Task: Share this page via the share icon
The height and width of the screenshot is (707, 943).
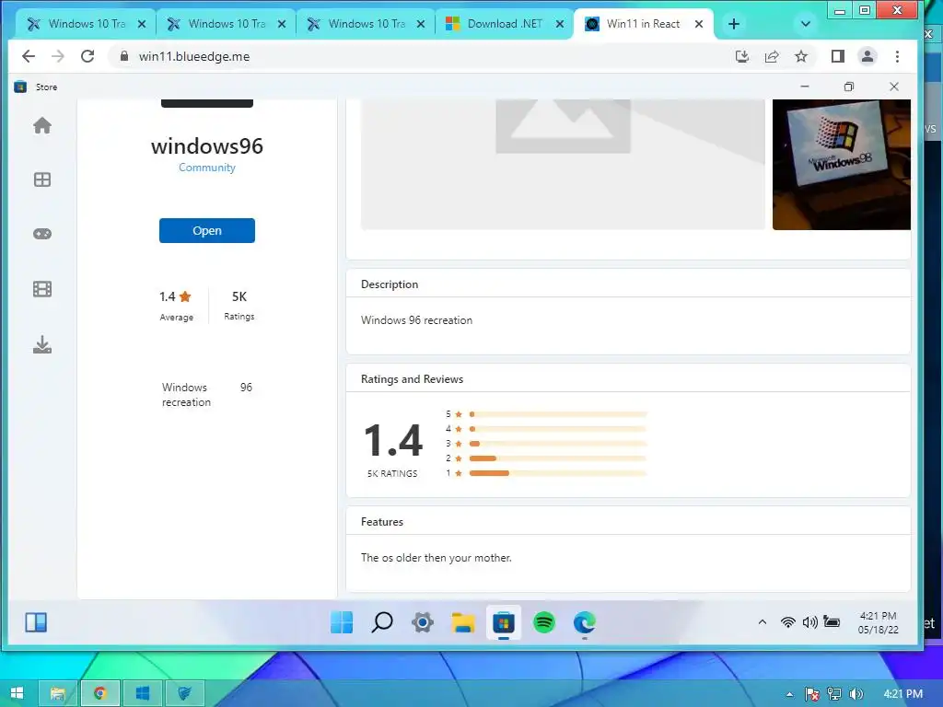Action: [772, 56]
